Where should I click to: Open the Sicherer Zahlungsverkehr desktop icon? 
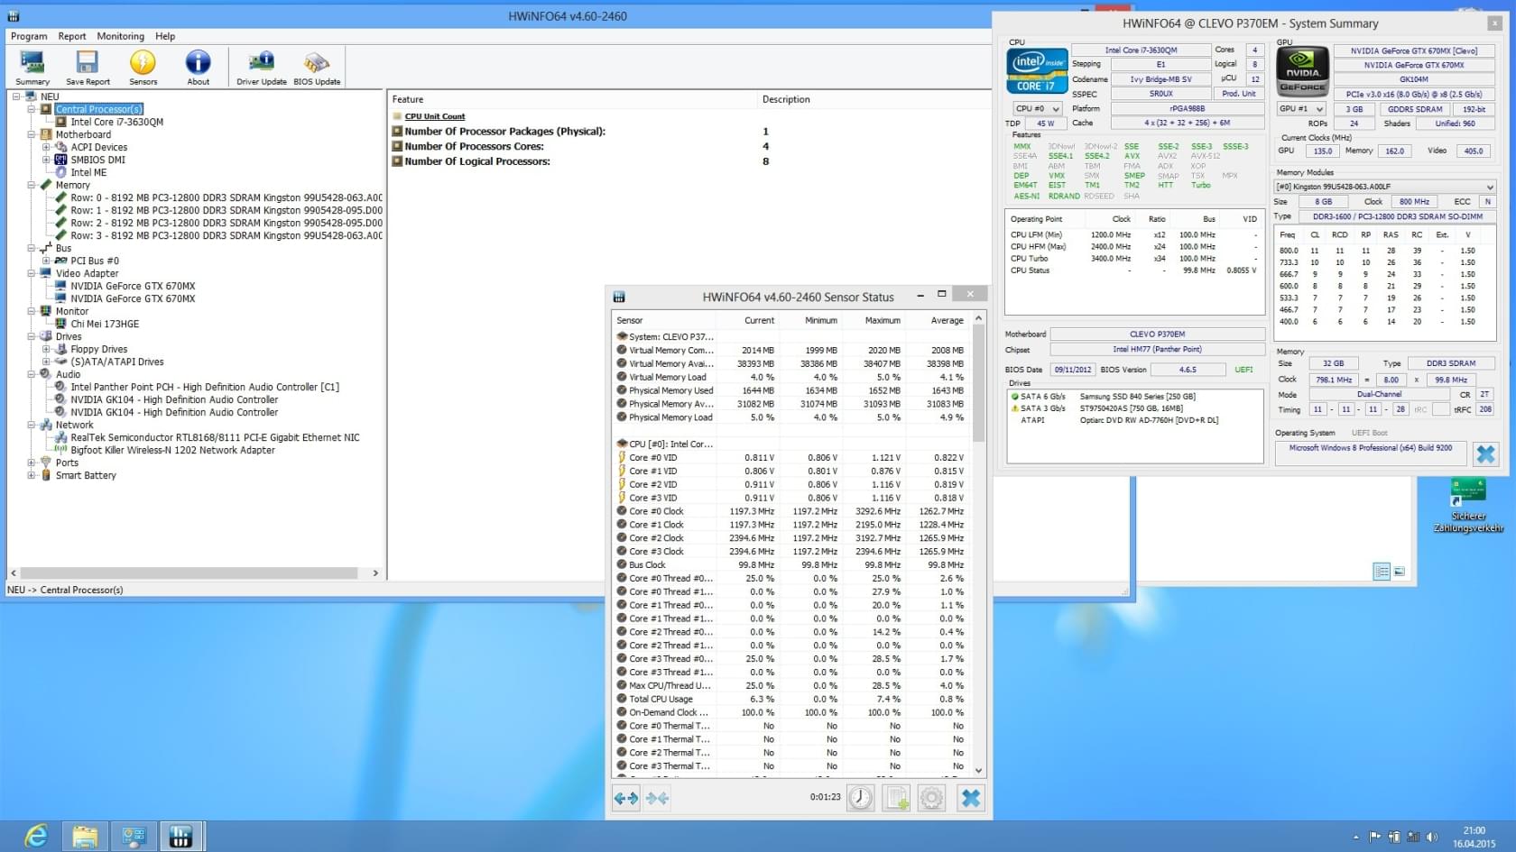[1468, 505]
